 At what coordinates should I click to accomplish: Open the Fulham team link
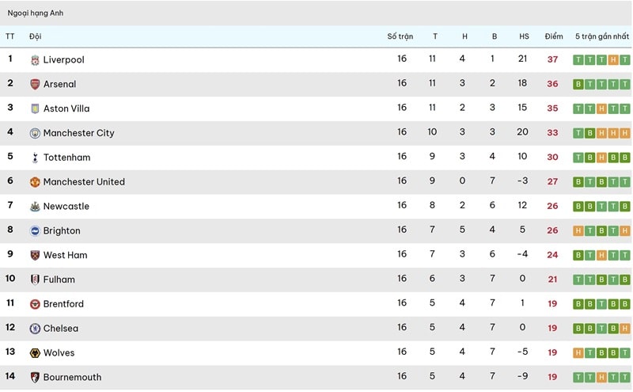59,280
